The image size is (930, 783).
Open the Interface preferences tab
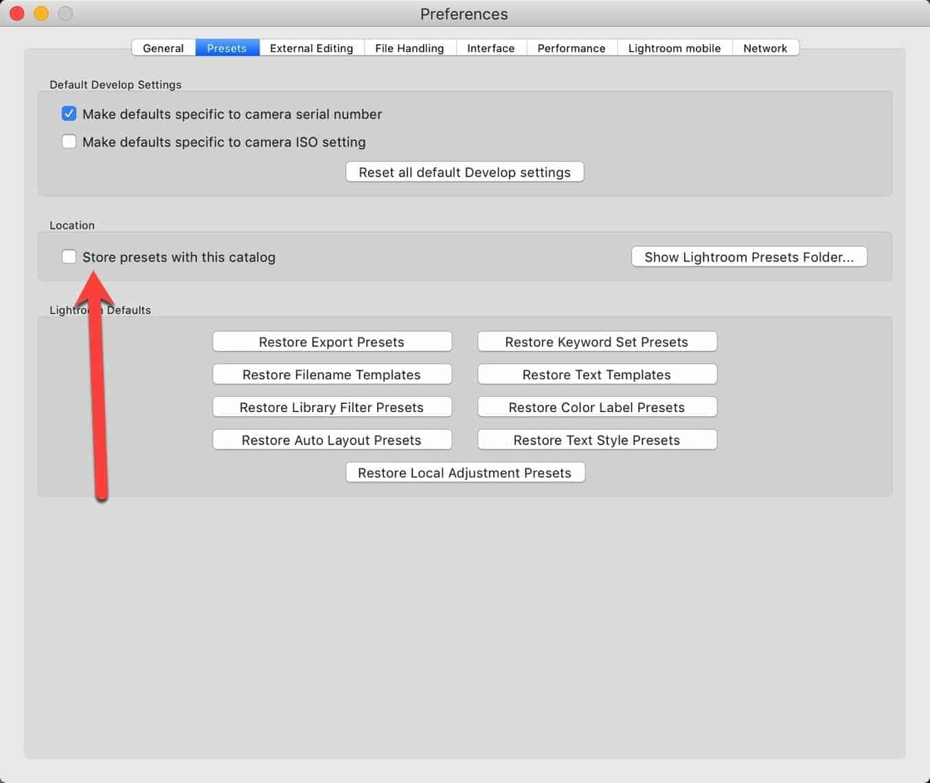pos(490,48)
